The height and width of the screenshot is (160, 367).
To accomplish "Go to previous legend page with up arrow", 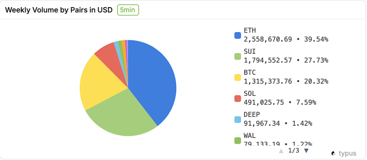I will click(x=281, y=151).
